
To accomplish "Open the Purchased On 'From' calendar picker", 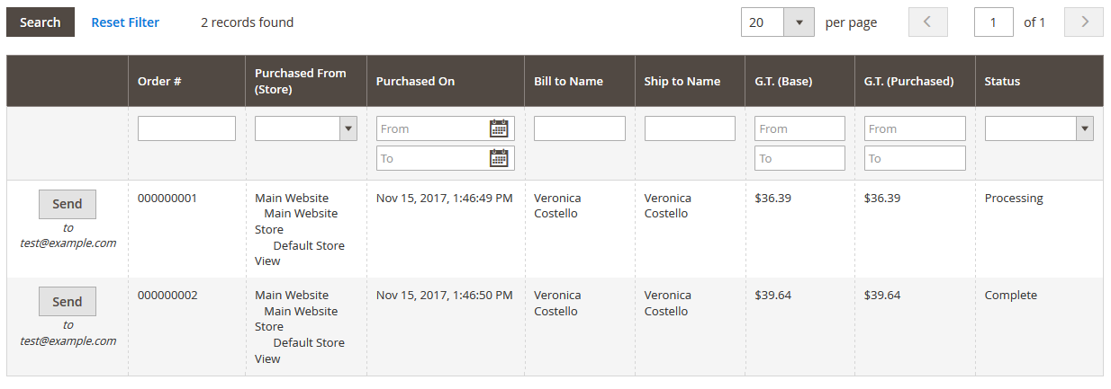I will click(499, 128).
